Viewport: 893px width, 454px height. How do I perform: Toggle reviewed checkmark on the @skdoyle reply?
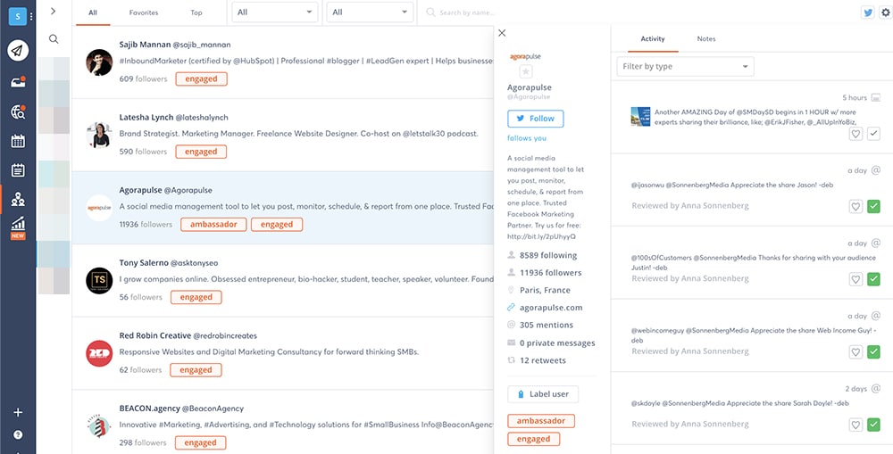click(873, 425)
